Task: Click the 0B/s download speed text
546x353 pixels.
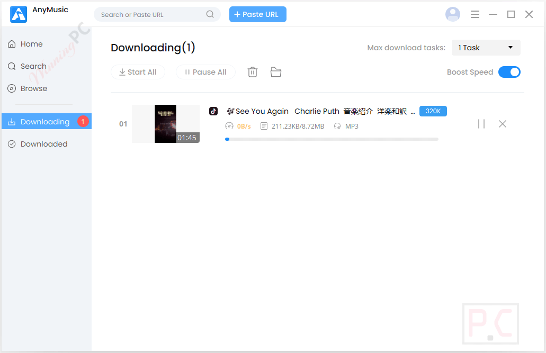Action: pyautogui.click(x=244, y=126)
